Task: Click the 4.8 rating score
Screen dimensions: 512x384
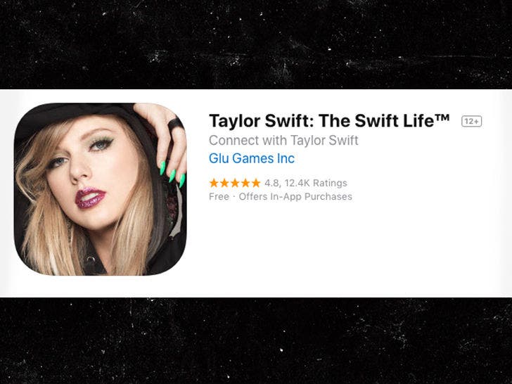Action: point(272,183)
